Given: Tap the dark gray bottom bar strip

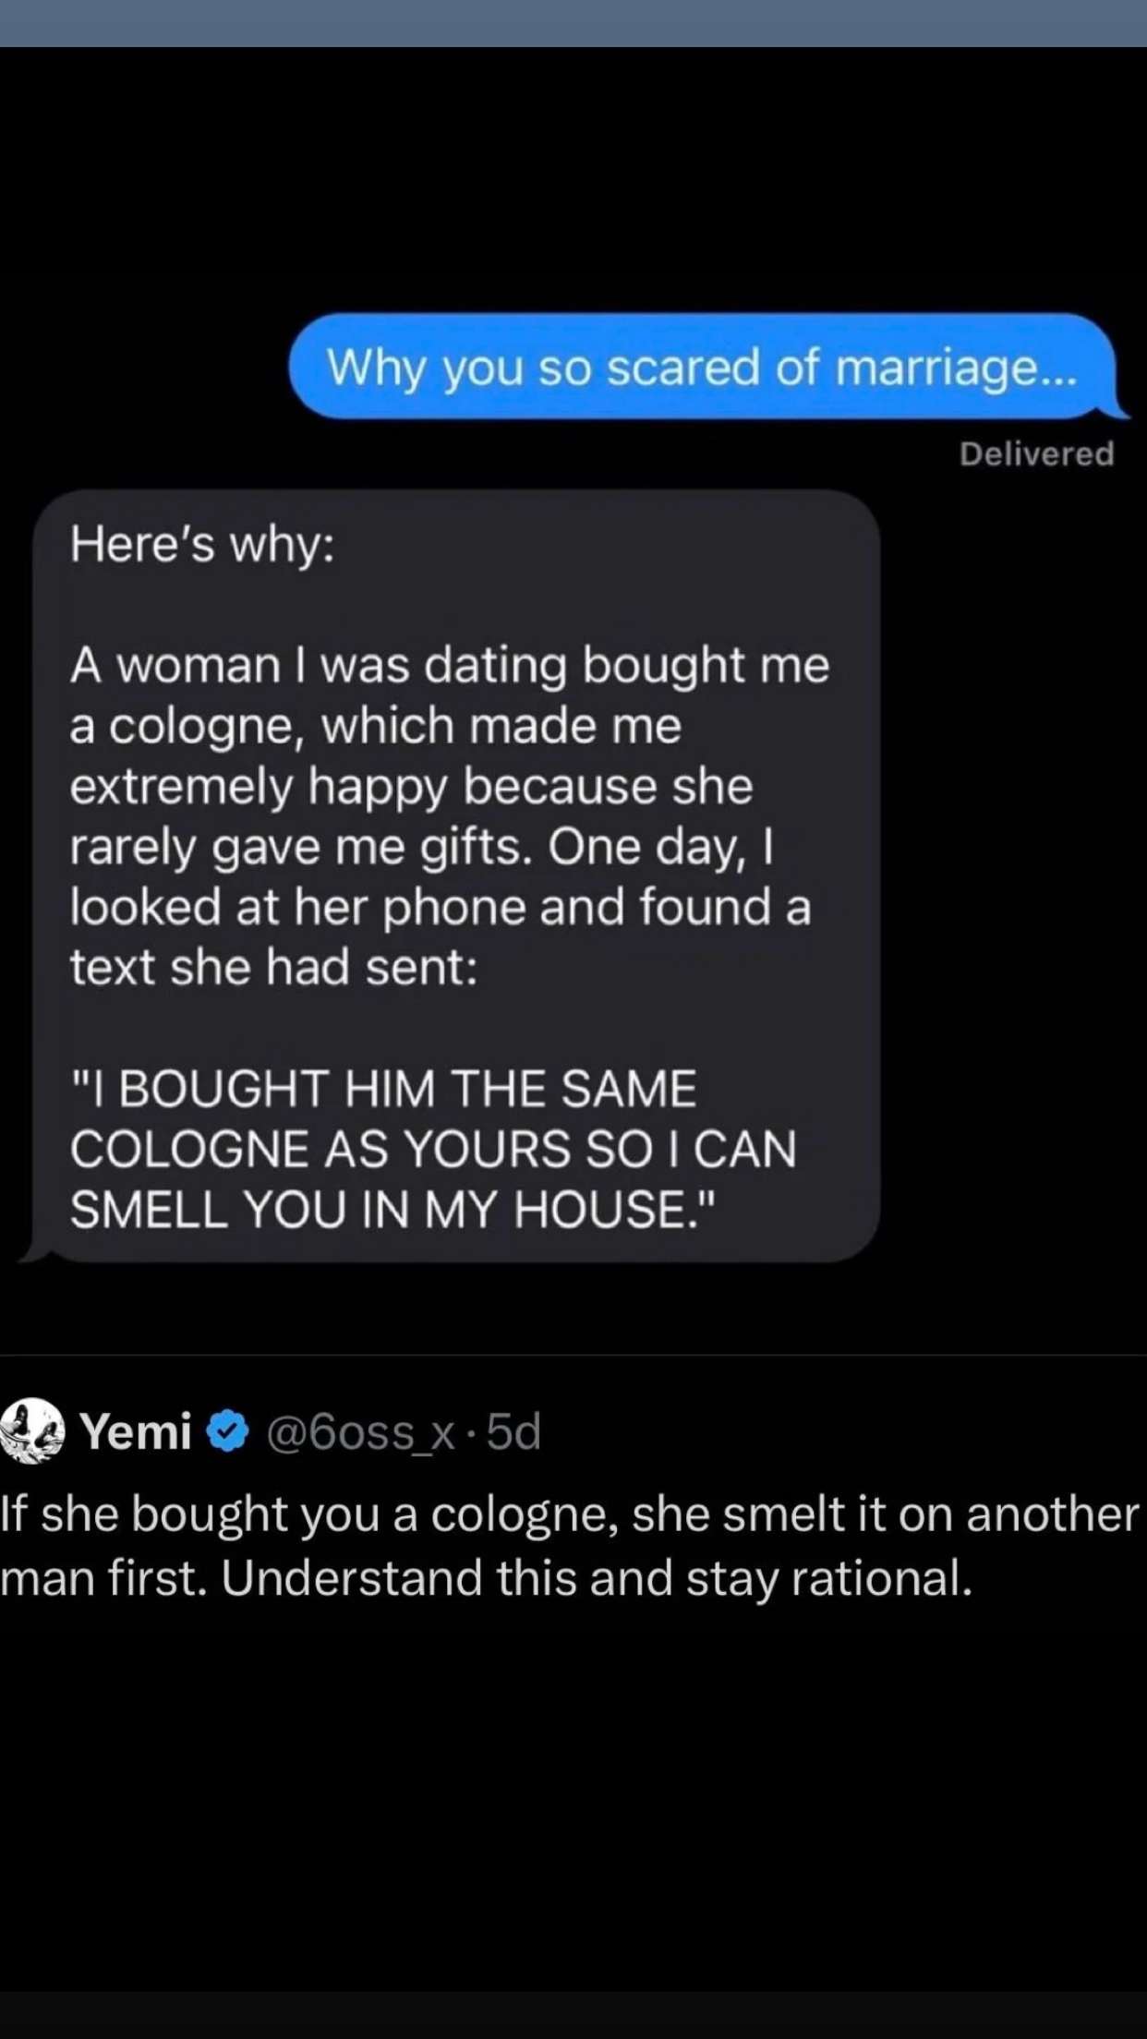Looking at the screenshot, I should (x=573, y=2015).
